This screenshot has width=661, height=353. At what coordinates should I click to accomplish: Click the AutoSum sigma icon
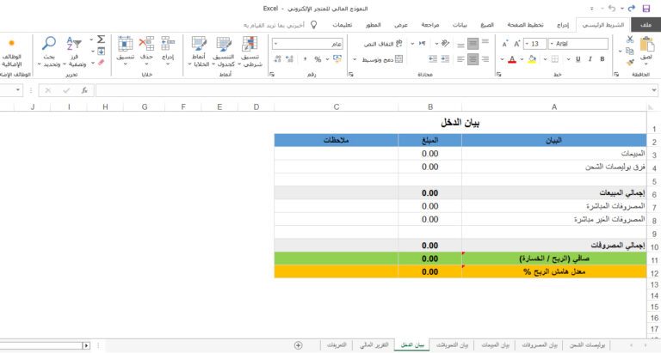102,40
